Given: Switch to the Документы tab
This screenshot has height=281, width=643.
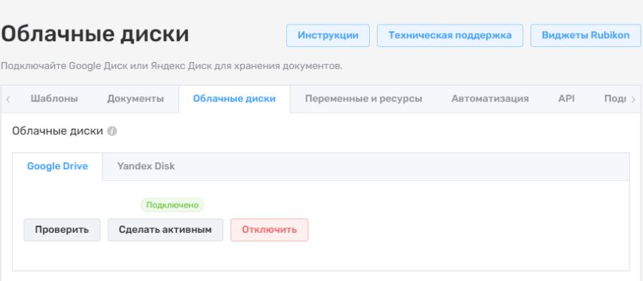Looking at the screenshot, I should 135,99.
